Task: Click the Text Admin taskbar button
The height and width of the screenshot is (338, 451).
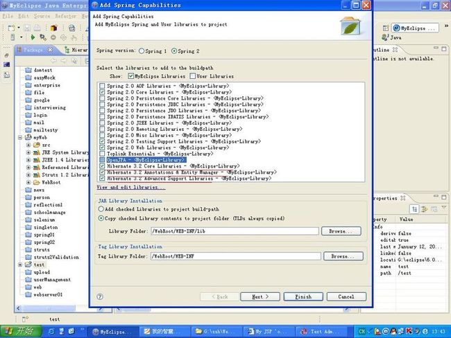Action: pyautogui.click(x=321, y=331)
